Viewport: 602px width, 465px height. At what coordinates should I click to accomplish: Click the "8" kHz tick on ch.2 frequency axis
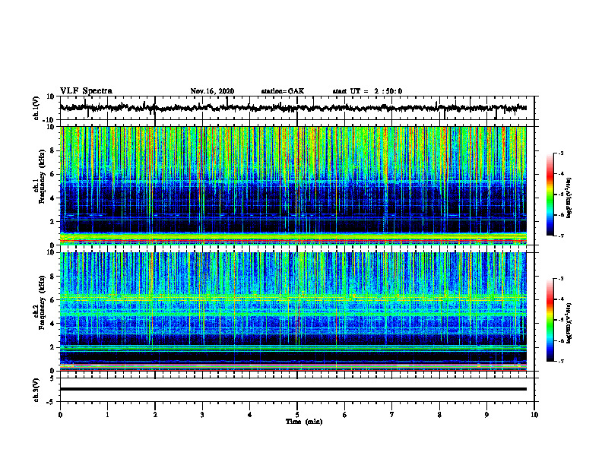point(53,277)
